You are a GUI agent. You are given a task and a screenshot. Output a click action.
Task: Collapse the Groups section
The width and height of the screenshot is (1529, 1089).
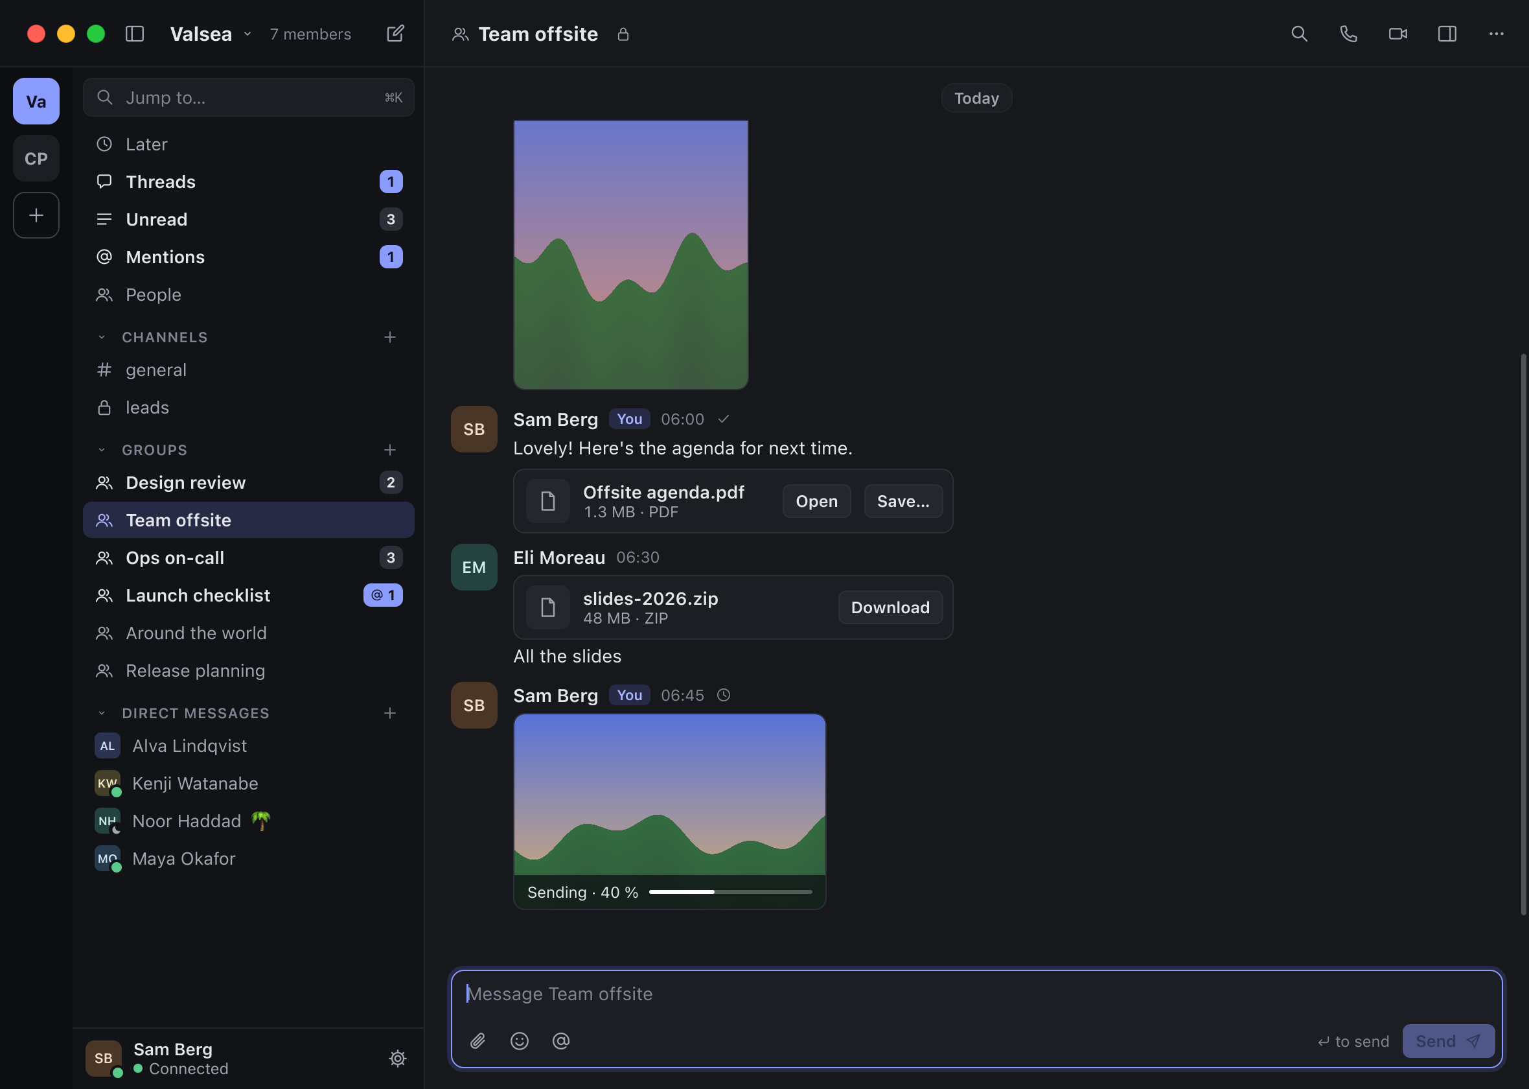pyautogui.click(x=102, y=450)
